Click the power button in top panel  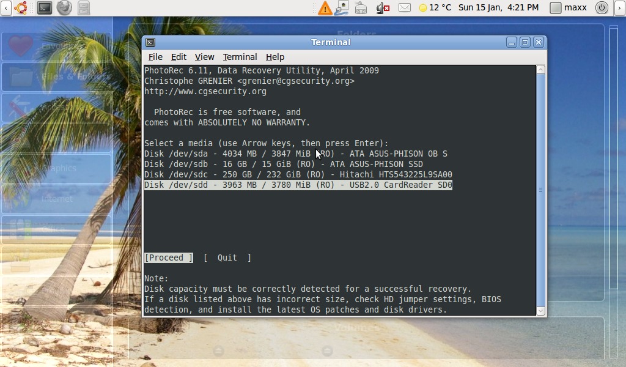[602, 7]
